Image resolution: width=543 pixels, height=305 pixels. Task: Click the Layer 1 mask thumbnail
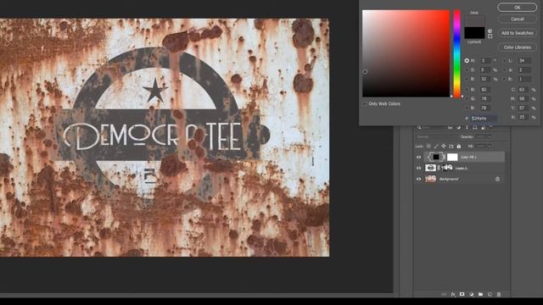pos(447,168)
